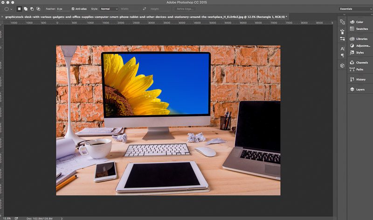Viewport: 373px width, 220px height.
Task: Open the Channels panel
Action: point(361,62)
